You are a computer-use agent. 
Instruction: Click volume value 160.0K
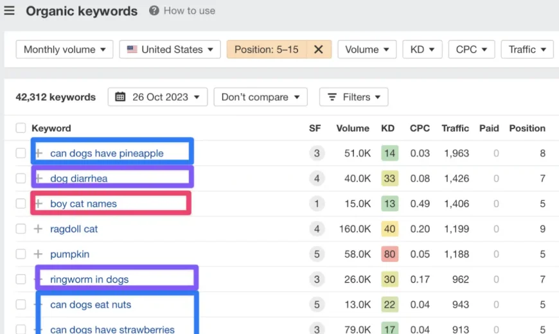[355, 229]
